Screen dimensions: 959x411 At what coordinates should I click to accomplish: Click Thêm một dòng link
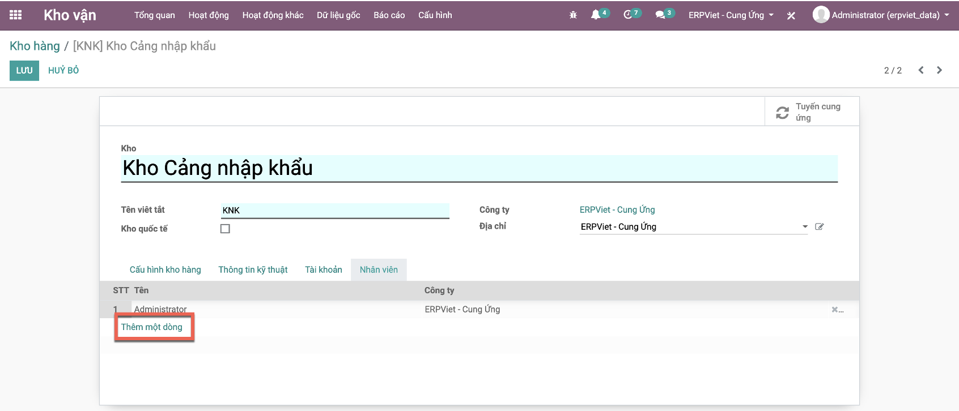pyautogui.click(x=151, y=327)
